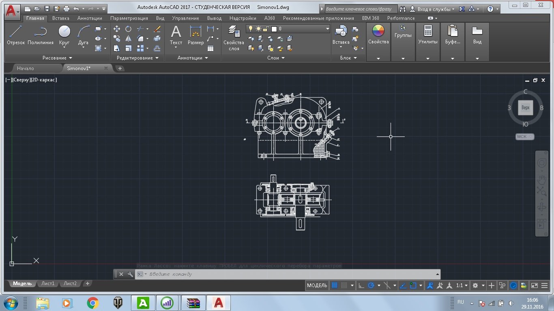The height and width of the screenshot is (311, 554).
Task: Click the Размер dimension tool
Action: pyautogui.click(x=195, y=35)
